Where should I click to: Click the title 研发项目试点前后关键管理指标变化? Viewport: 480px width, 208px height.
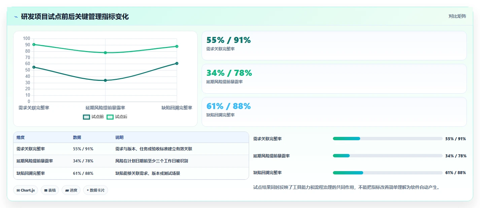(x=75, y=17)
